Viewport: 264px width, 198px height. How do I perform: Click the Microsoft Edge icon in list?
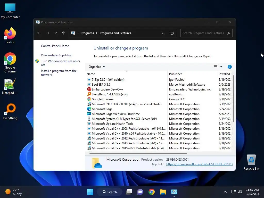tap(89, 109)
